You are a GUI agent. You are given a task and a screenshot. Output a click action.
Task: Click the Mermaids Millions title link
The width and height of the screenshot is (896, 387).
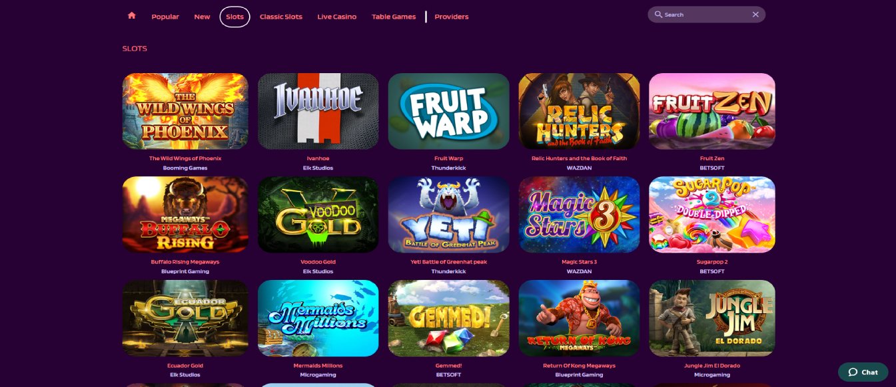(x=318, y=366)
